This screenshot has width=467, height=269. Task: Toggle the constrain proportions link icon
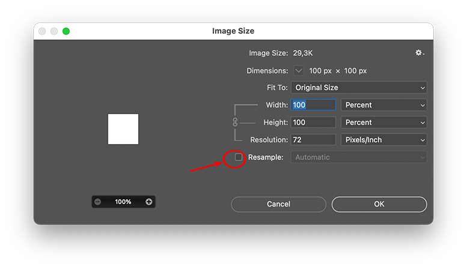(235, 122)
